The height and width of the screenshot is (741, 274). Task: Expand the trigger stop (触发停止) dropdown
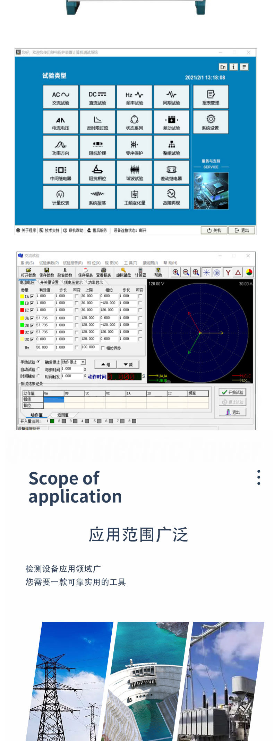[x=83, y=362]
